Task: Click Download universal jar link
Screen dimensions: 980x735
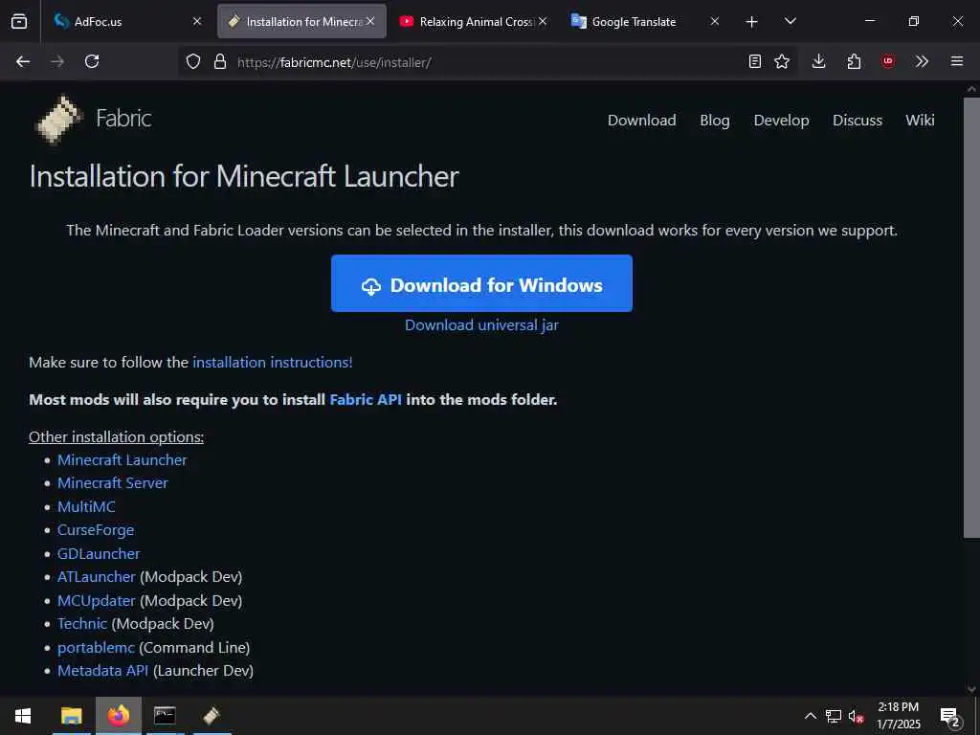Action: tap(482, 325)
